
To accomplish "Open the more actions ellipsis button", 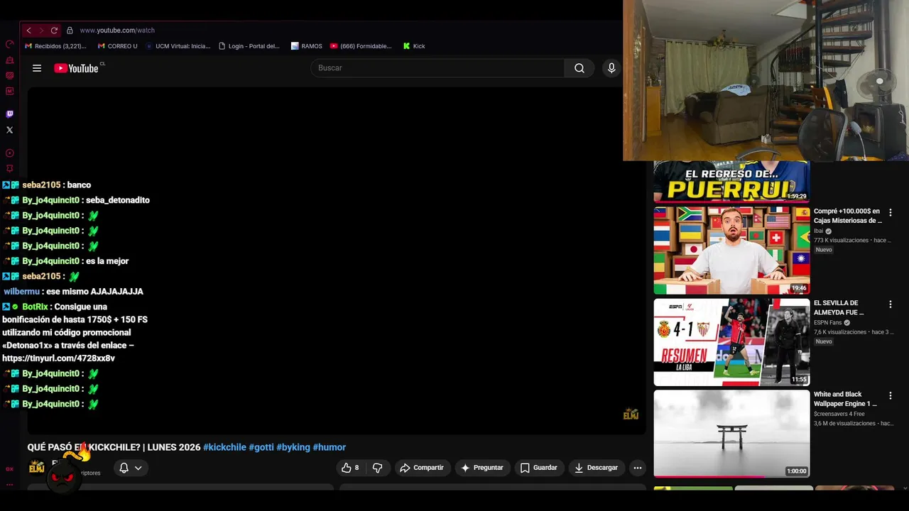I will coord(638,468).
